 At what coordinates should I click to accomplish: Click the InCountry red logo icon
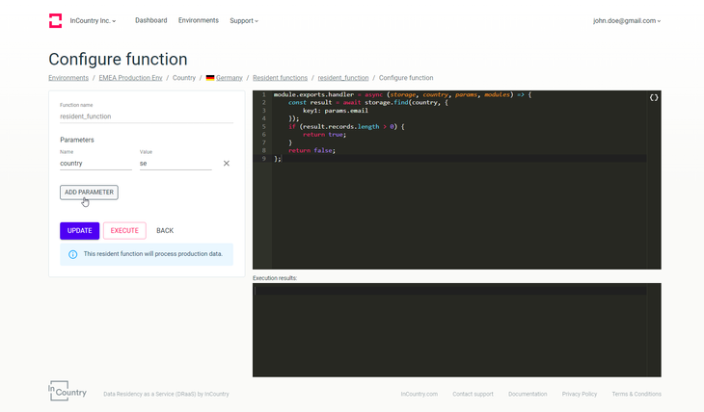pos(55,20)
